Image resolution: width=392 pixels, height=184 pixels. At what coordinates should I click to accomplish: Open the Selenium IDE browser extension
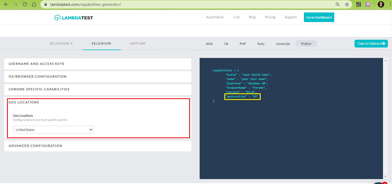pos(358,4)
